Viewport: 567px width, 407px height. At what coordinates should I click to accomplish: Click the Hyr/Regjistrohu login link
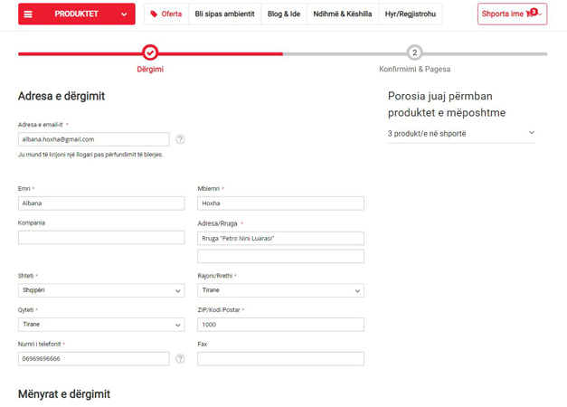pyautogui.click(x=410, y=14)
